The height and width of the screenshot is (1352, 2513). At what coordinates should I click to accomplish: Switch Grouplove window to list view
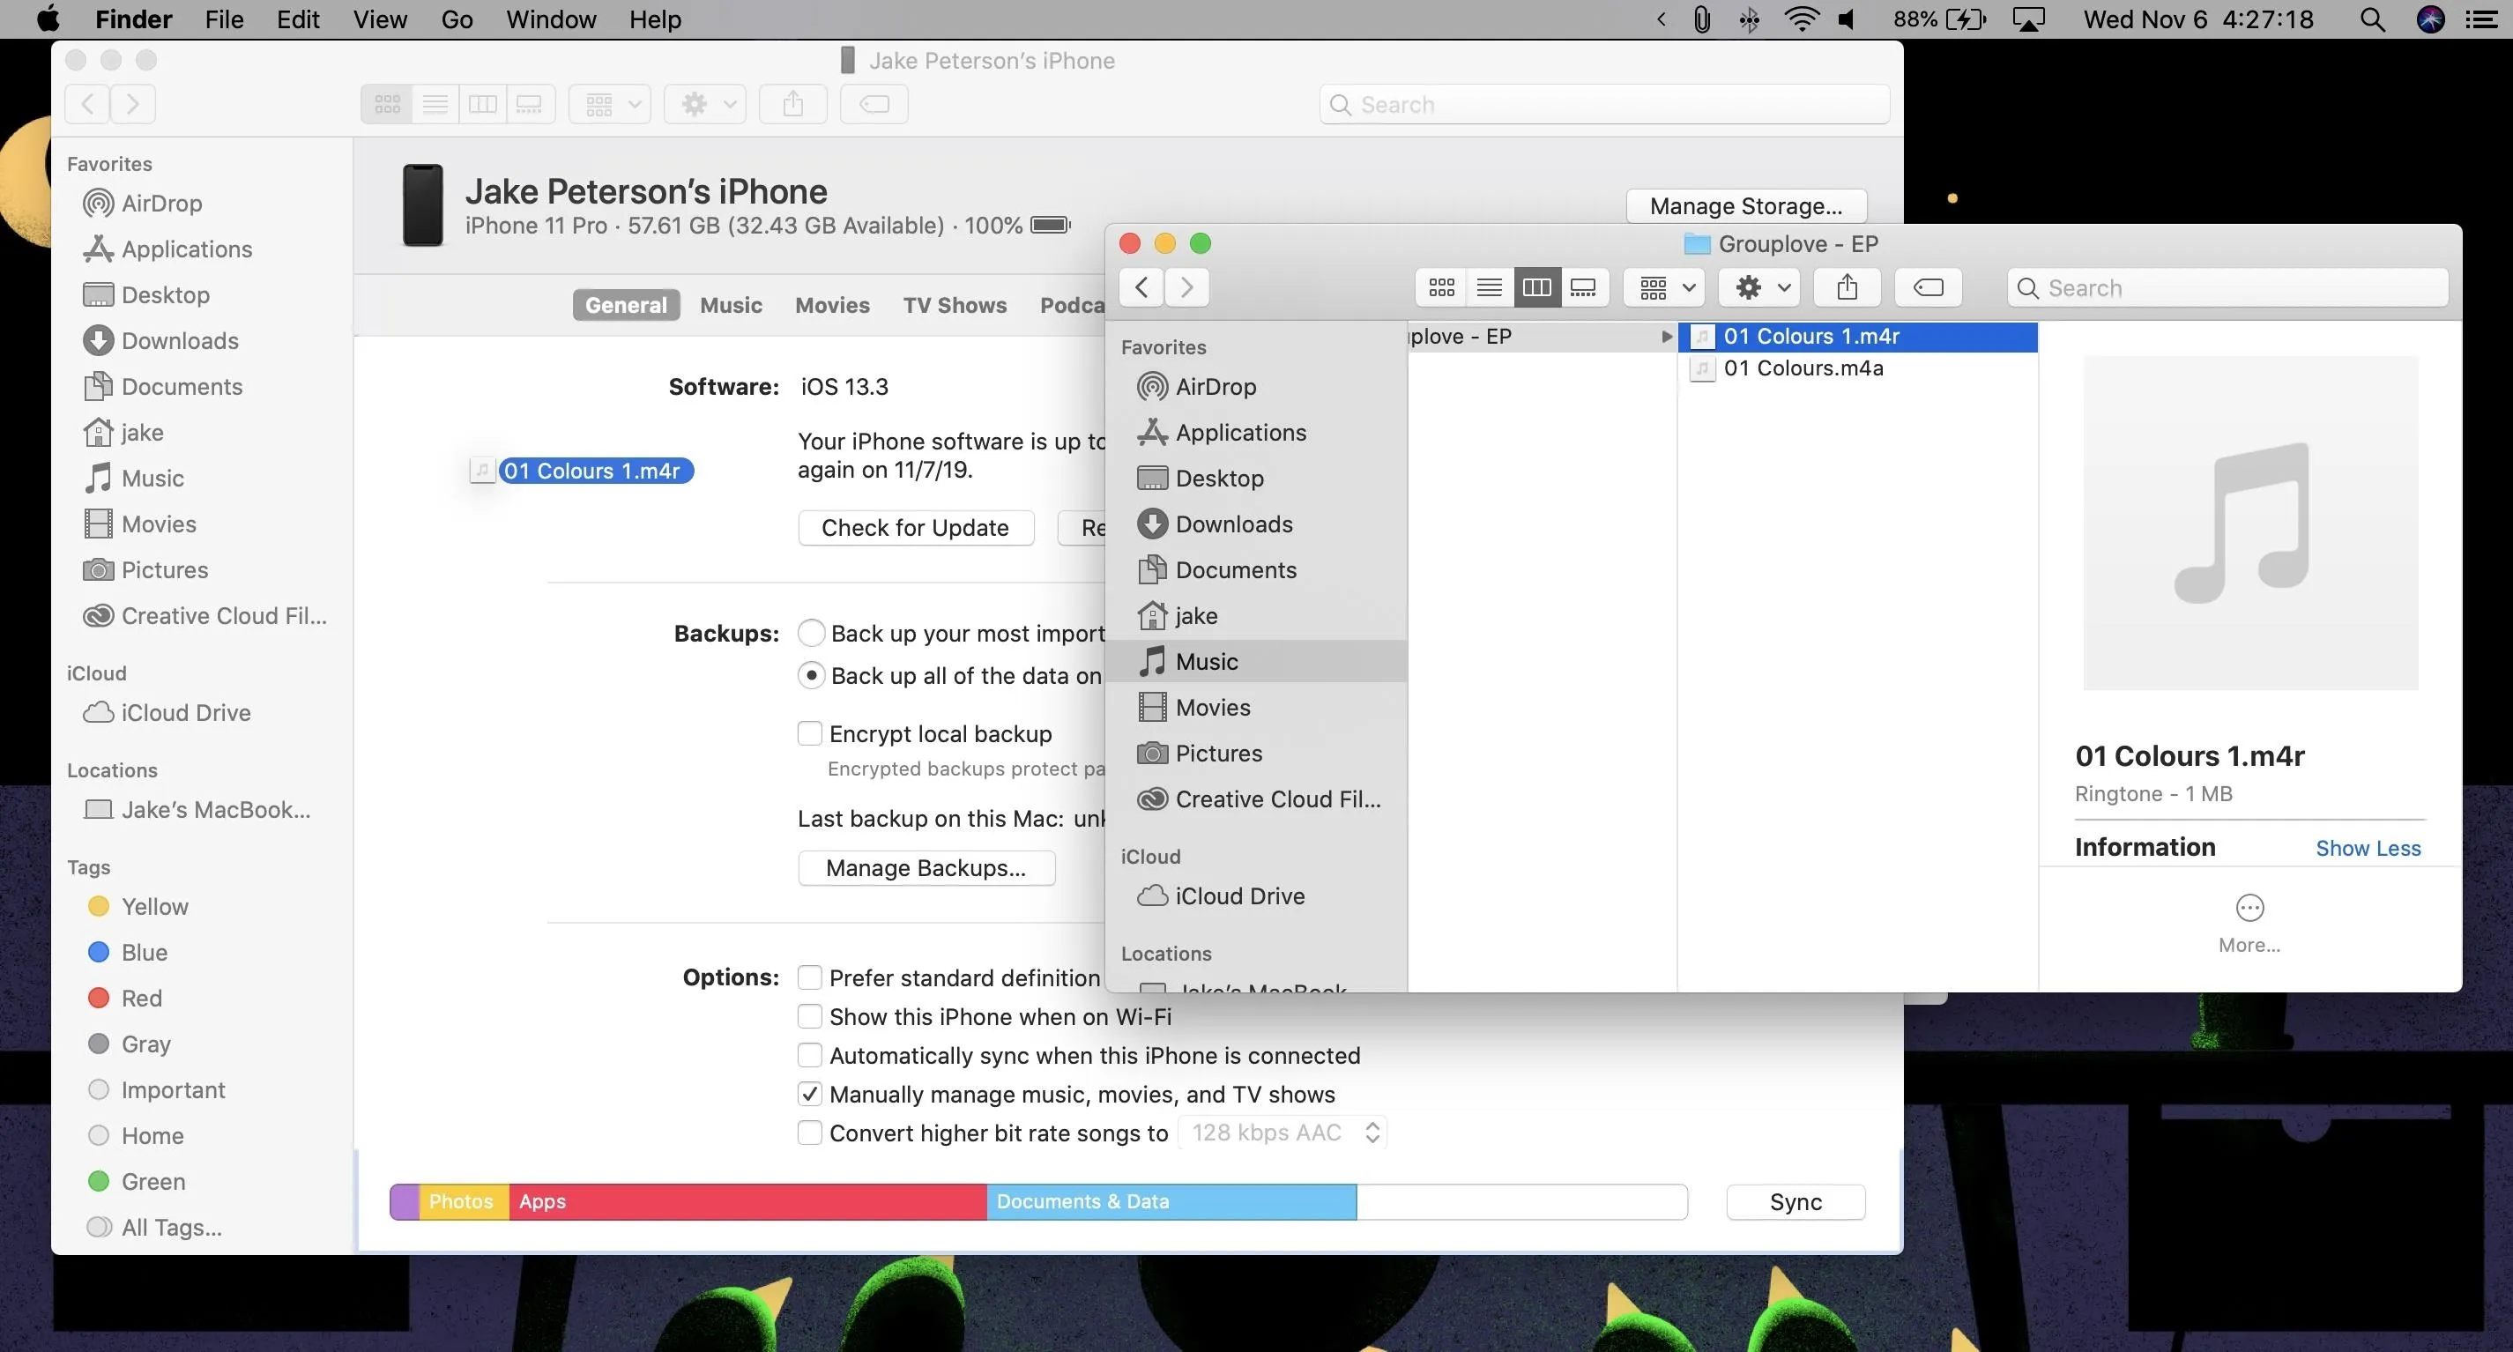click(x=1489, y=288)
